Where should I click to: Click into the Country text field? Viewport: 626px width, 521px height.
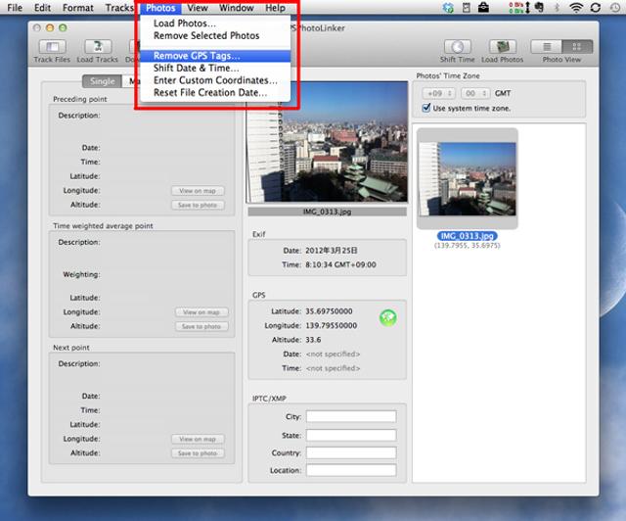pos(350,452)
